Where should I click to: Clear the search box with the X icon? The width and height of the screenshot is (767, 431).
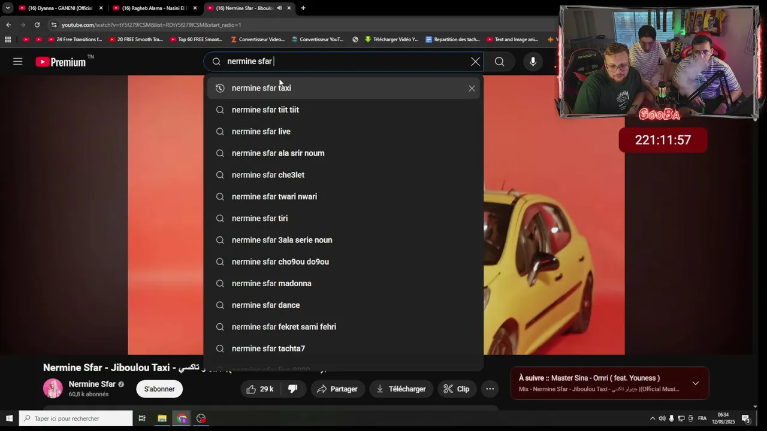(475, 62)
